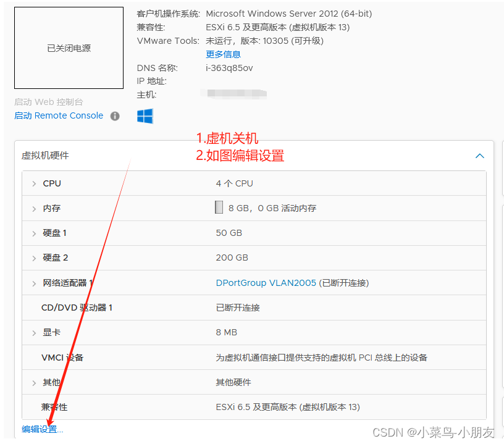Open DPortGroup VLAN2005 network link

click(266, 283)
